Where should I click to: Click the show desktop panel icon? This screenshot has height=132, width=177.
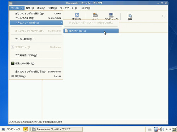(174, 129)
